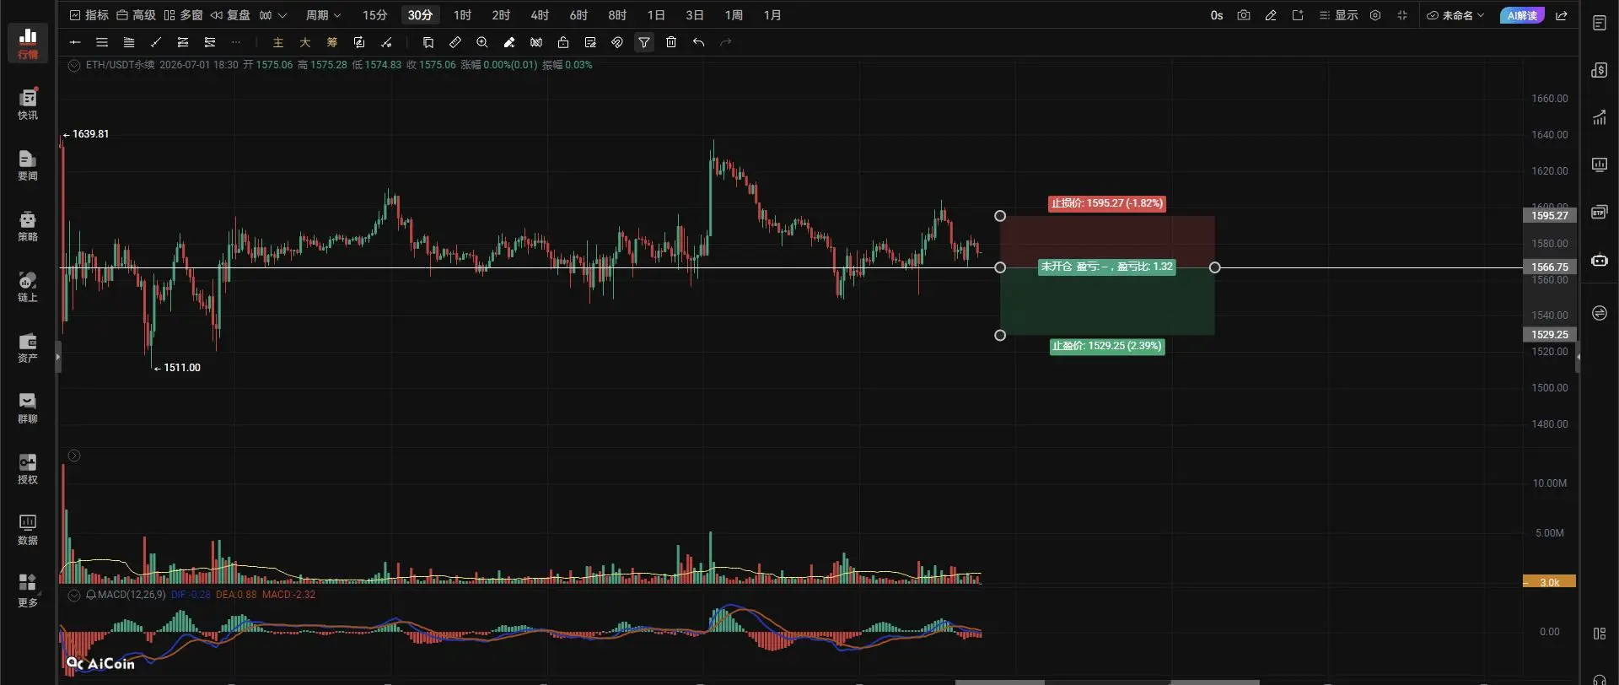Switch to the 1周 timeframe
This screenshot has width=1619, height=685.
coord(734,15)
